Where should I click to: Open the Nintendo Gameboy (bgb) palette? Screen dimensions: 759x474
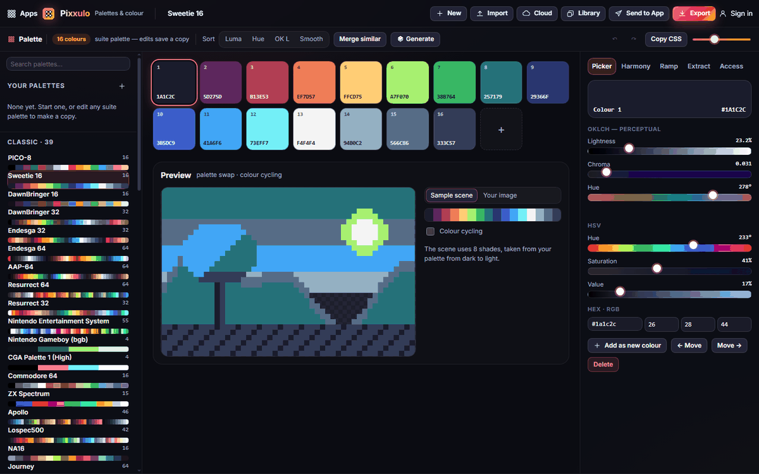tap(68, 343)
